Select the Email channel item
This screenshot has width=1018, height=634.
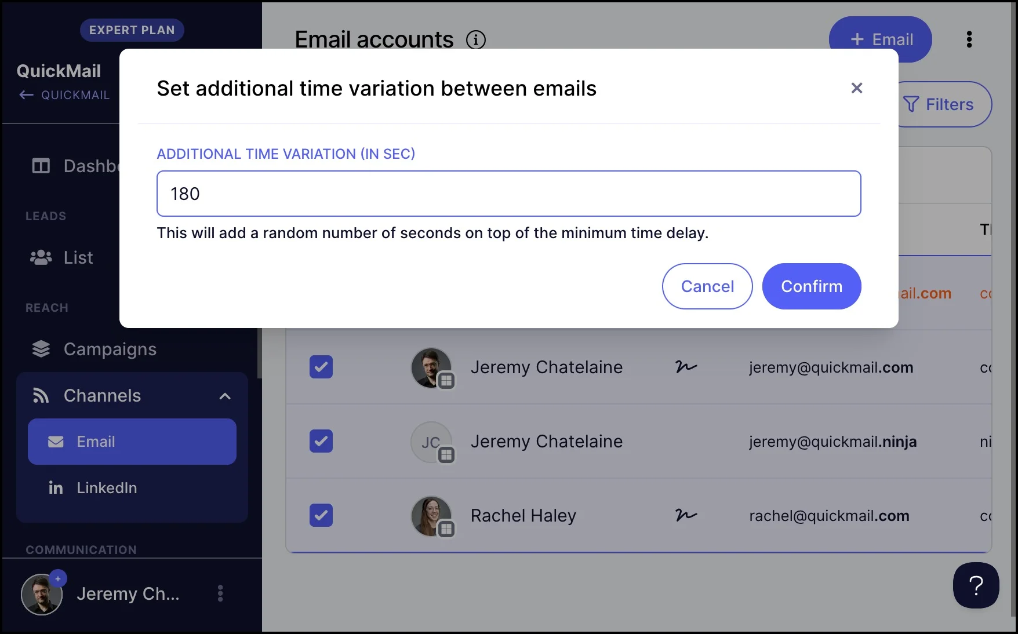point(132,442)
